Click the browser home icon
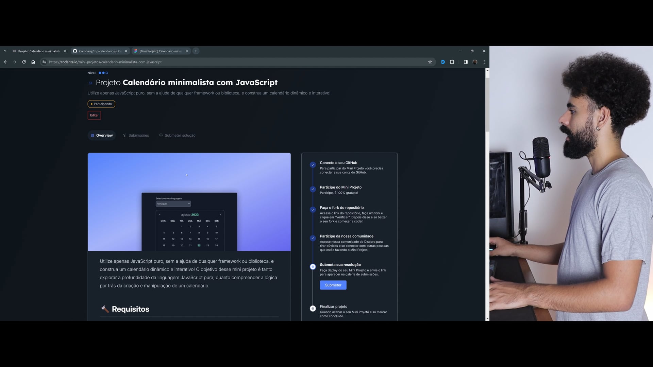This screenshot has height=367, width=653. pos(33,62)
